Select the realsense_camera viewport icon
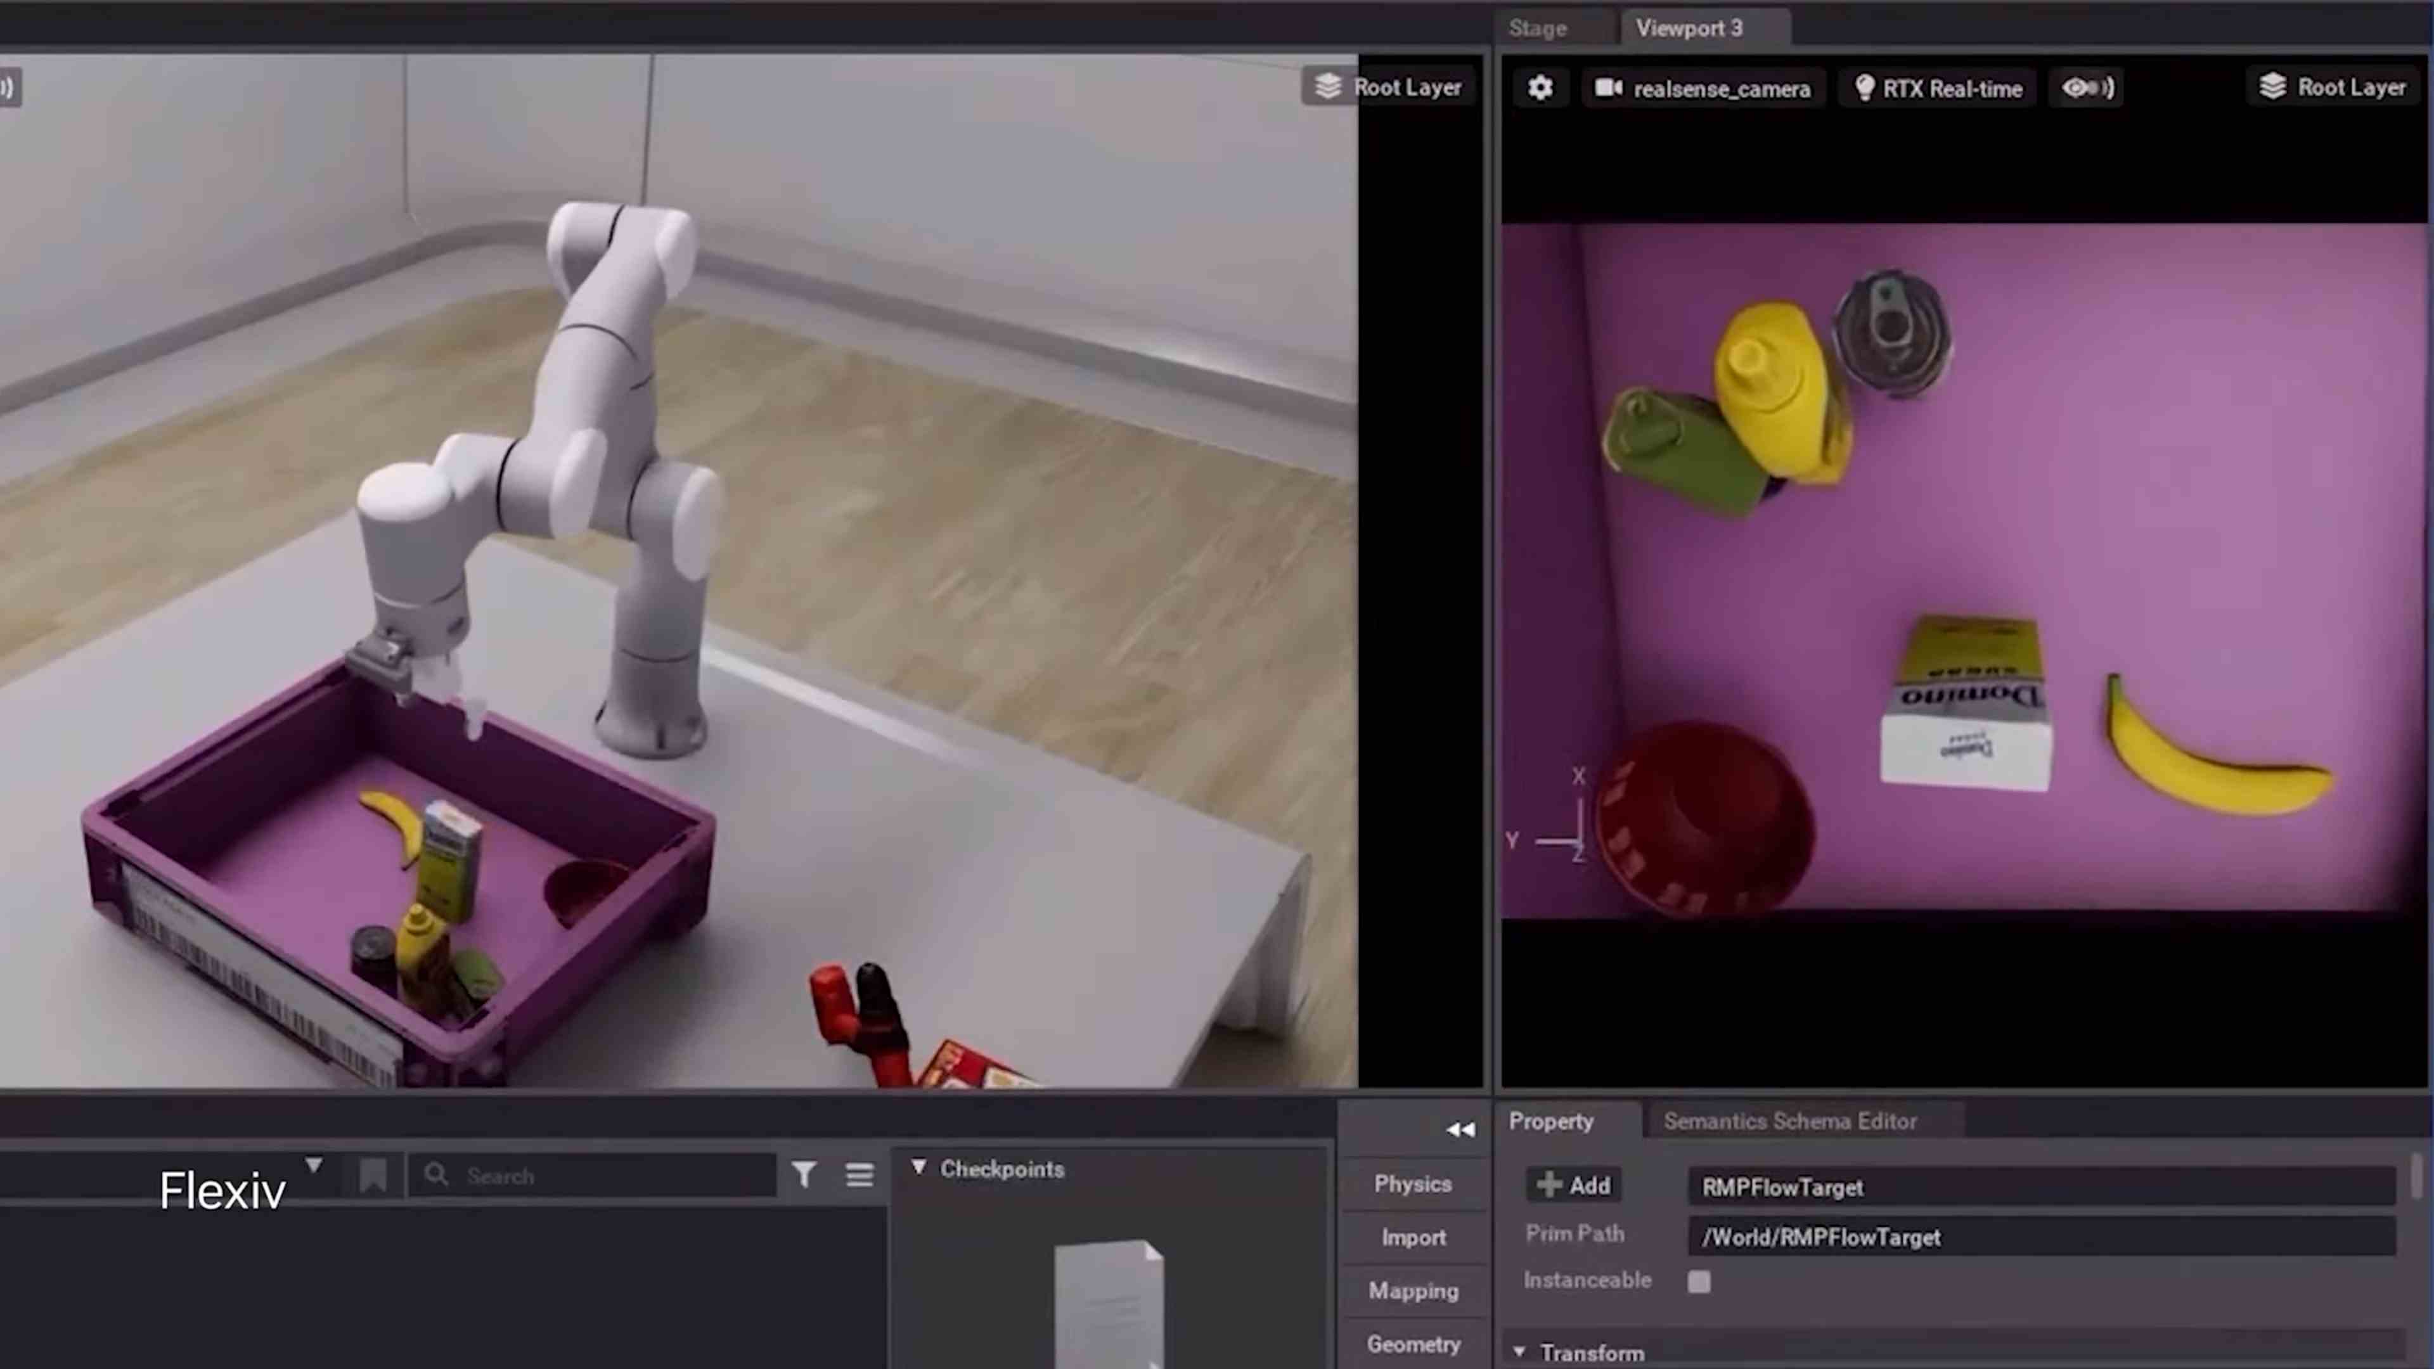This screenshot has height=1369, width=2434. coord(1607,87)
